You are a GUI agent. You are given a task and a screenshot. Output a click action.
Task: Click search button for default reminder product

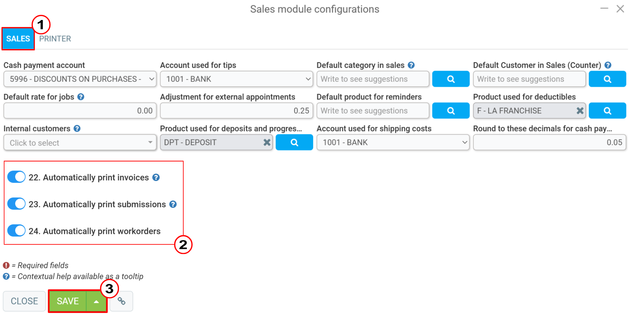pyautogui.click(x=451, y=111)
